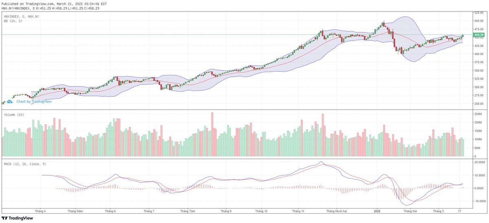
Task: Click the candlestick peak near 500 in 2022
Action: [x=383, y=23]
